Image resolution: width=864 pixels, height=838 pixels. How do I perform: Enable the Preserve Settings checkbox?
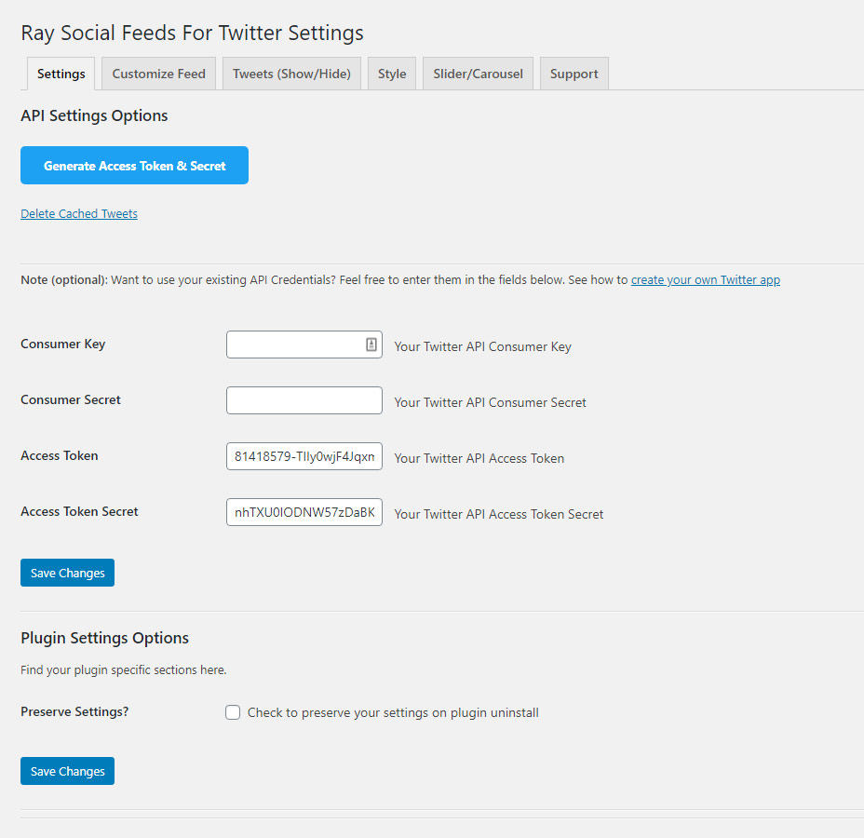pyautogui.click(x=233, y=712)
